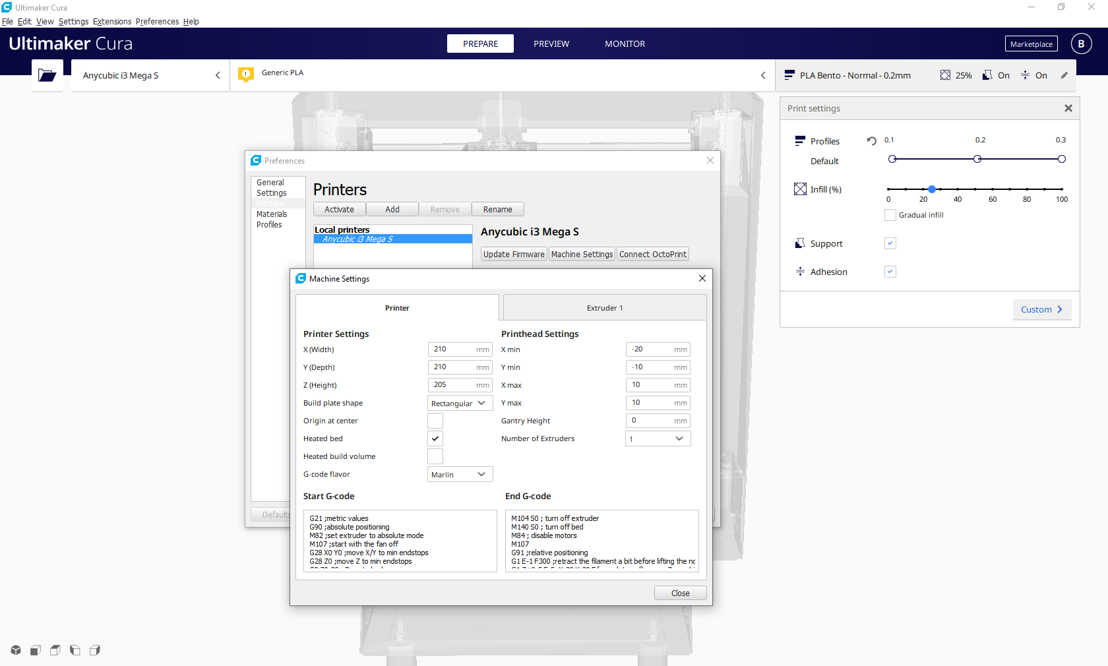This screenshot has height=666, width=1108.
Task: Click the Adhesion icon in Print settings
Action: [x=800, y=272]
